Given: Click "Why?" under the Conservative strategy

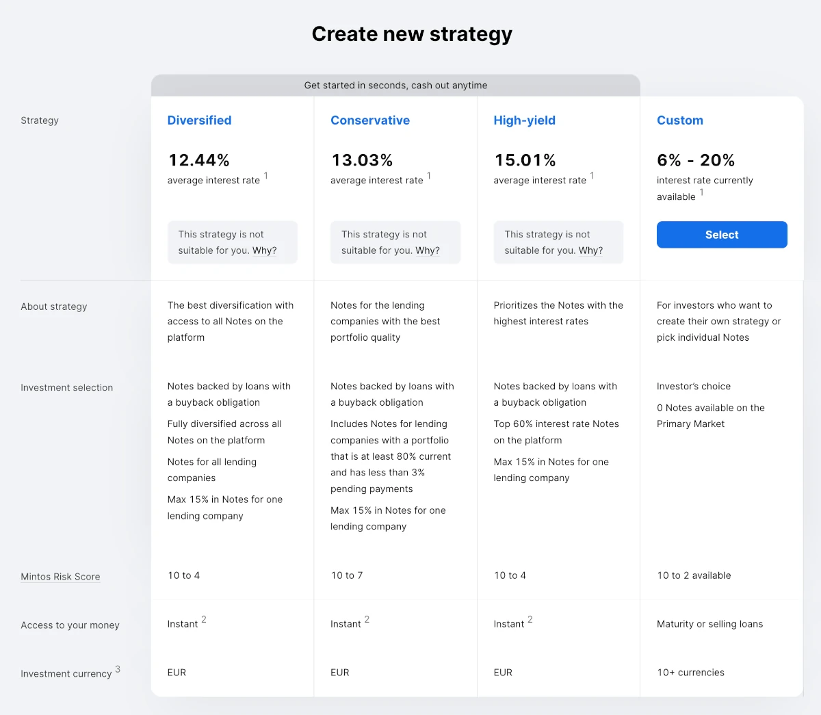Looking at the screenshot, I should tap(428, 250).
